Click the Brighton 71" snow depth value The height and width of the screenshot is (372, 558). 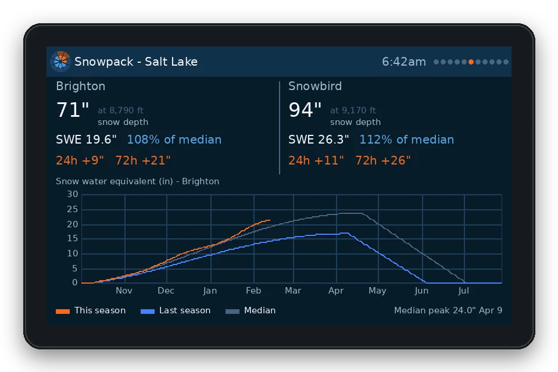[x=73, y=110]
